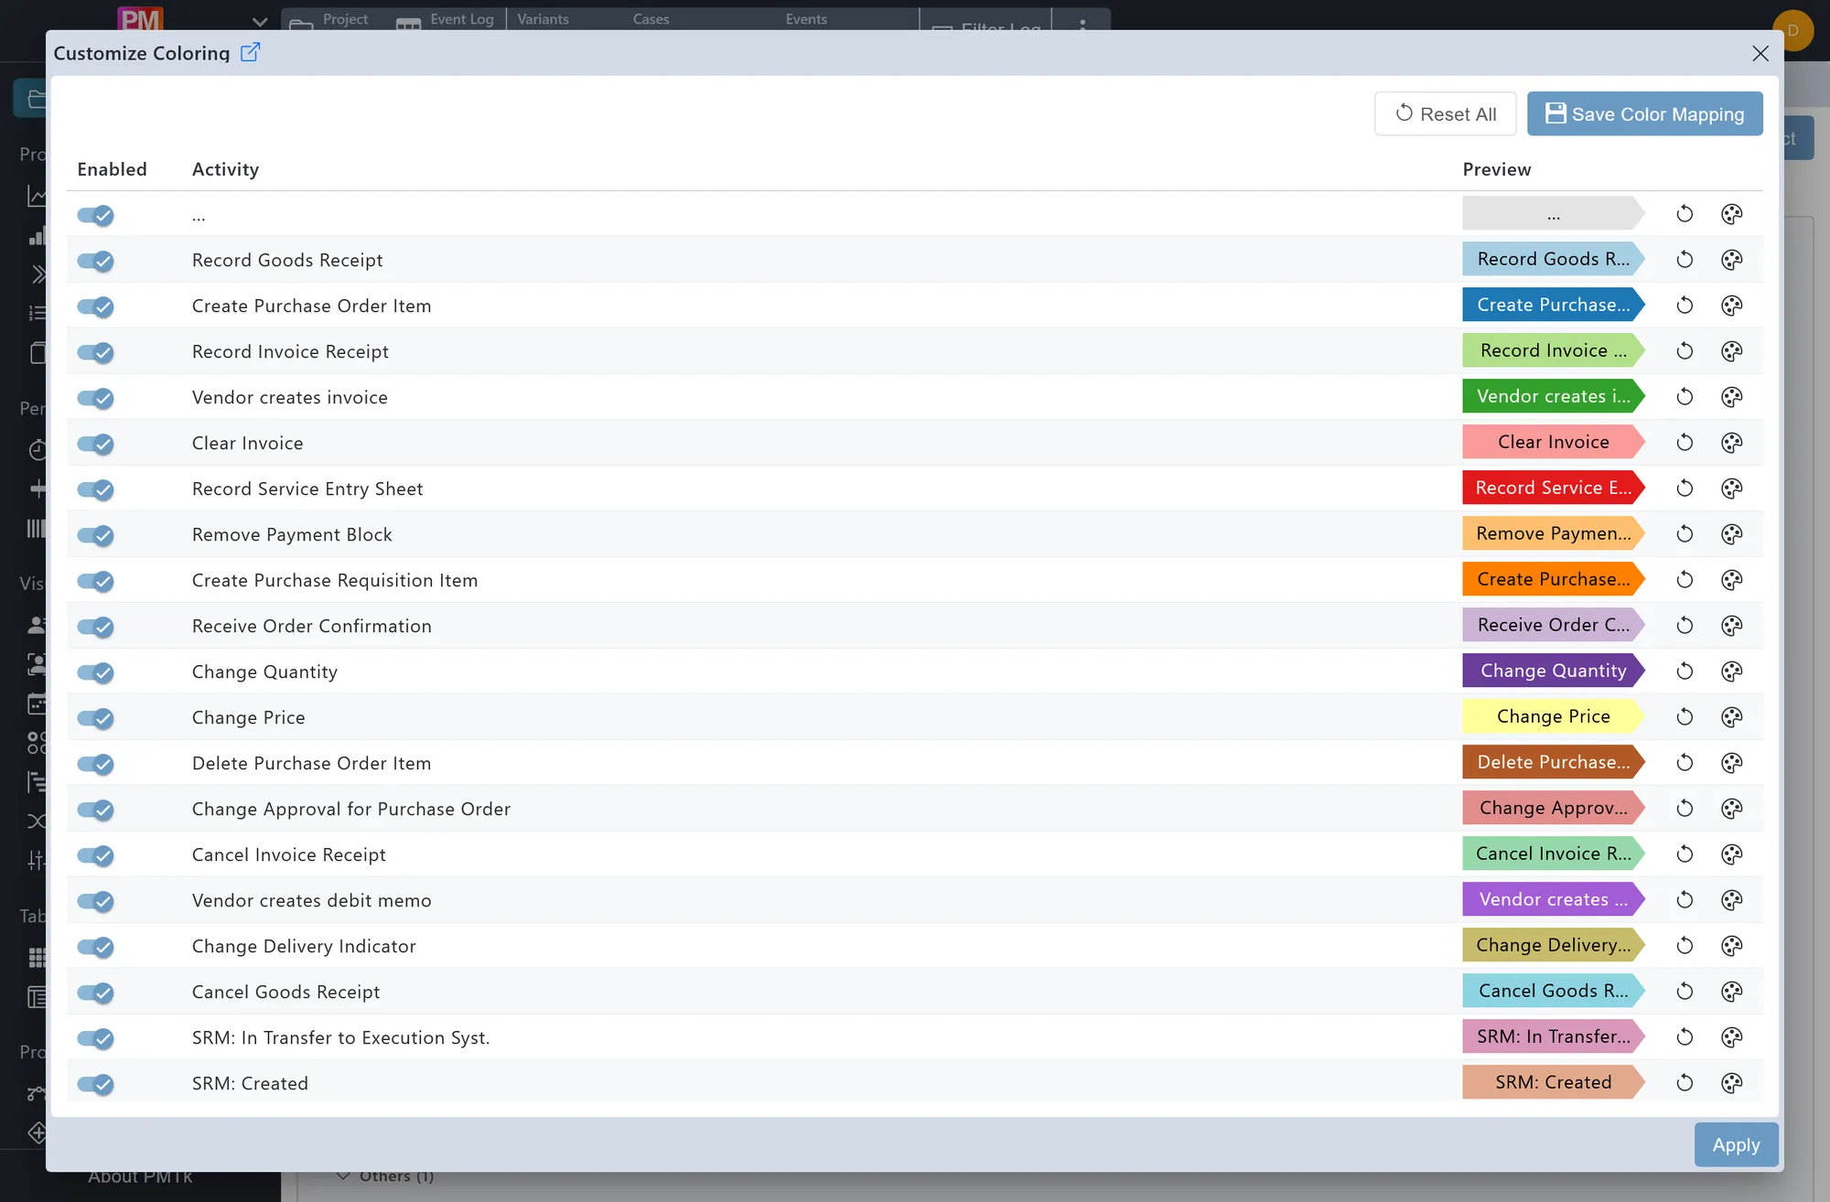Click the Change Price yellow preview swatch
The image size is (1830, 1202).
[x=1553, y=717]
